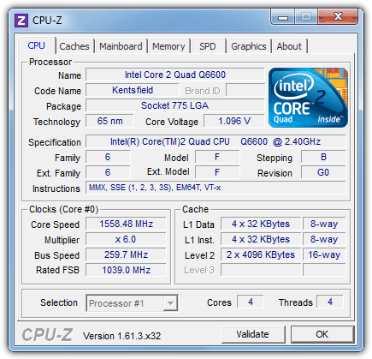The height and width of the screenshot is (359, 372).
Task: Click the Intel Core 2 Quad logo
Action: coord(308,98)
